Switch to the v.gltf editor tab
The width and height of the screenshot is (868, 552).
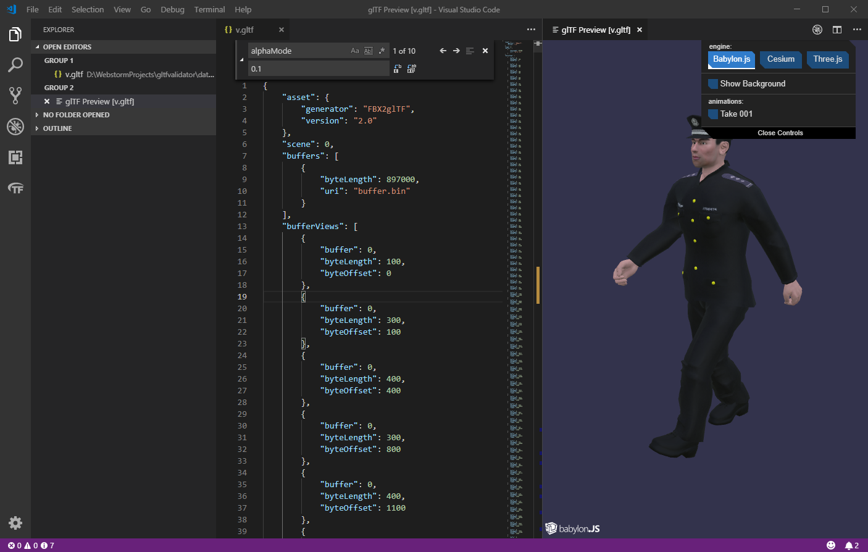244,30
